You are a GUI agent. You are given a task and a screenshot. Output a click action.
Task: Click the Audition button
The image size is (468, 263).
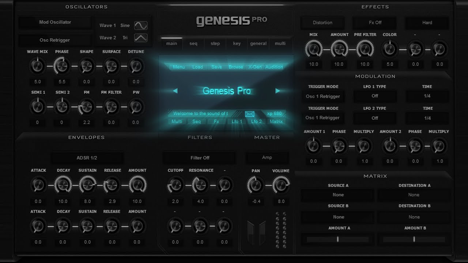274,67
